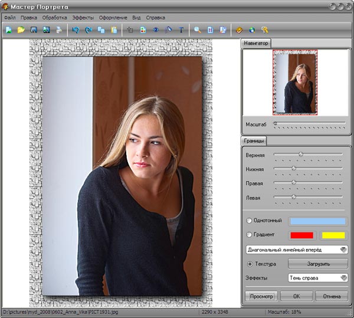354x318 pixels.
Task: Click the print icon in toolbar
Action: 59,29
